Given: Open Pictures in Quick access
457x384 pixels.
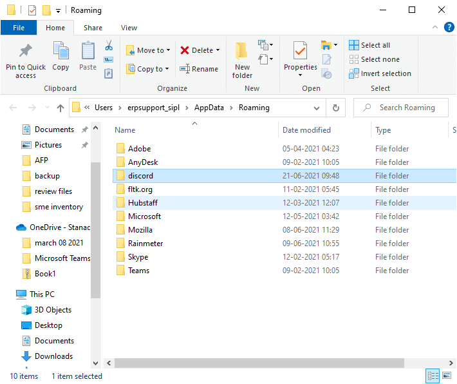Looking at the screenshot, I should (48, 145).
